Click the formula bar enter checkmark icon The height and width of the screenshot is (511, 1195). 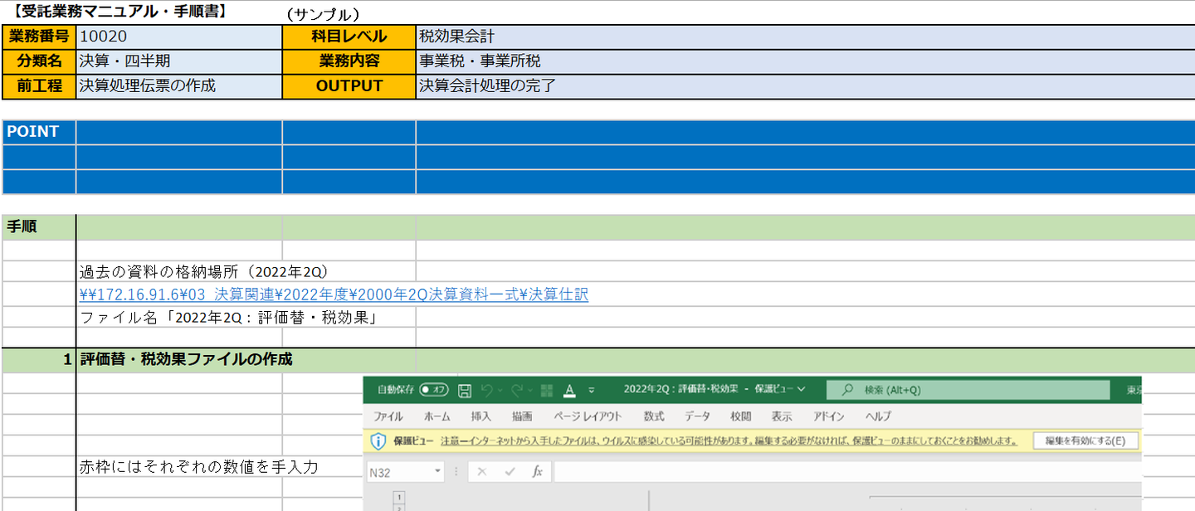(510, 471)
